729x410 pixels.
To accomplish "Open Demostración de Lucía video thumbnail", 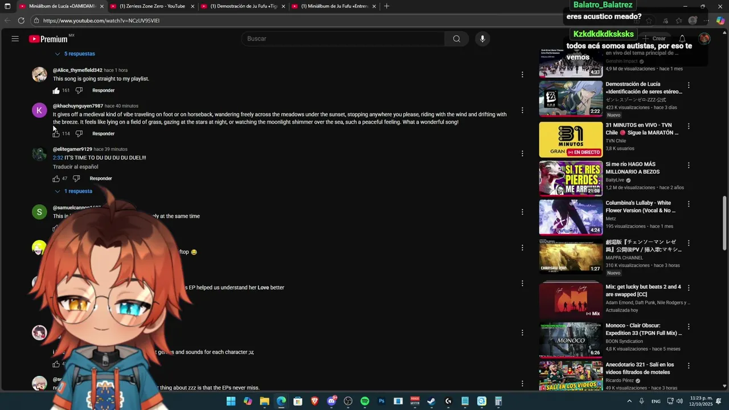I will pyautogui.click(x=571, y=99).
